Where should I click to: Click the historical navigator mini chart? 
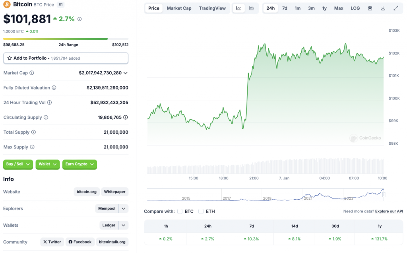pyautogui.click(x=265, y=195)
